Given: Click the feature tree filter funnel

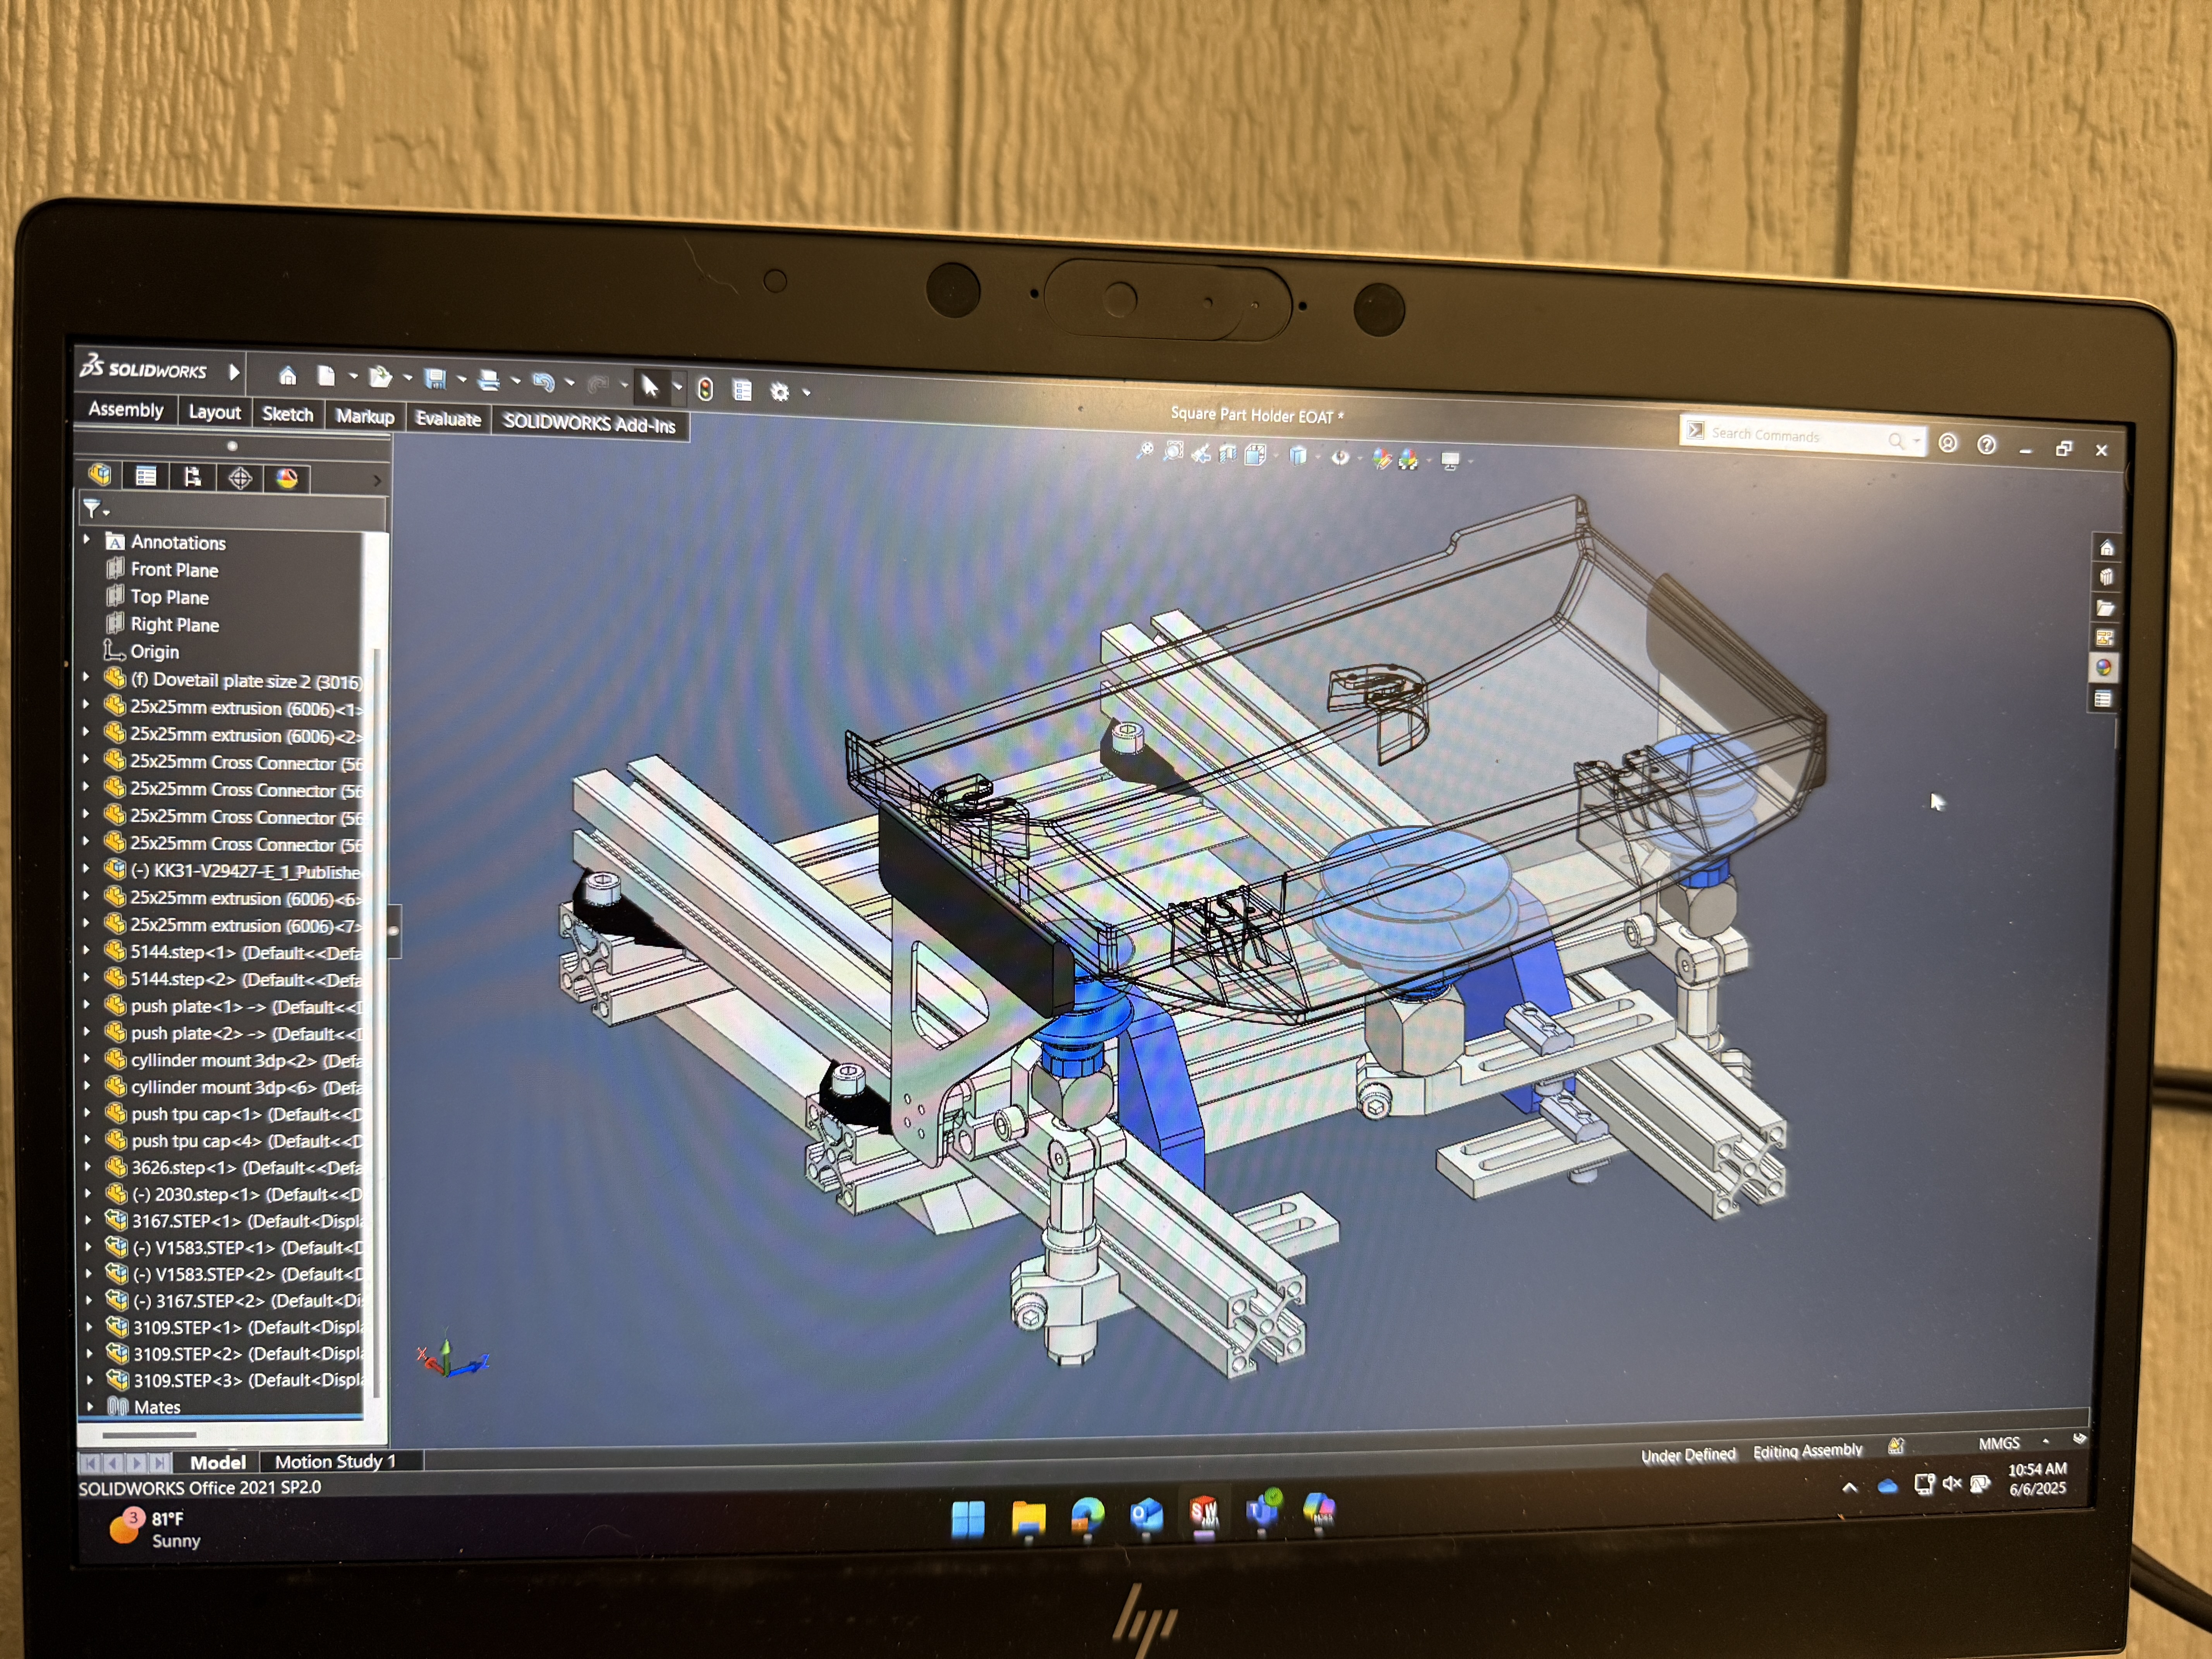Looking at the screenshot, I should [x=92, y=509].
